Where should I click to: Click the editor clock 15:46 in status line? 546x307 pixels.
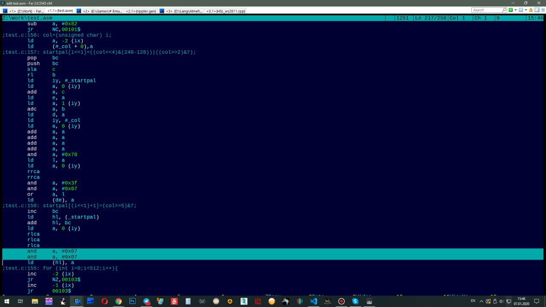[535, 18]
